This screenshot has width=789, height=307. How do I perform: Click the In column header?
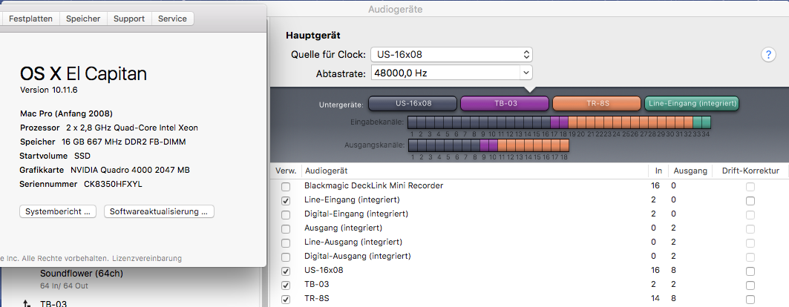pos(658,171)
